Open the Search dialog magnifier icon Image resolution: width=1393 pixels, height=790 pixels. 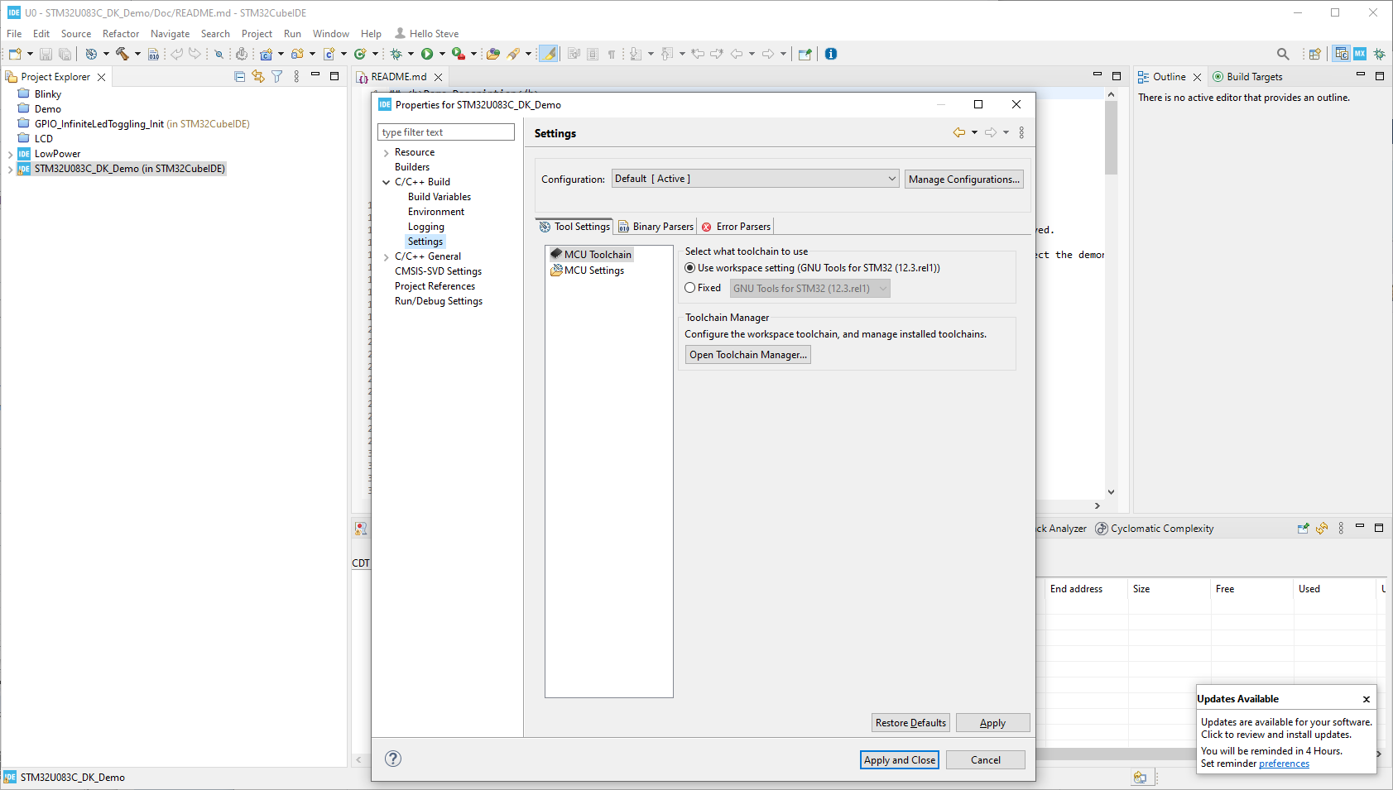tap(1282, 54)
